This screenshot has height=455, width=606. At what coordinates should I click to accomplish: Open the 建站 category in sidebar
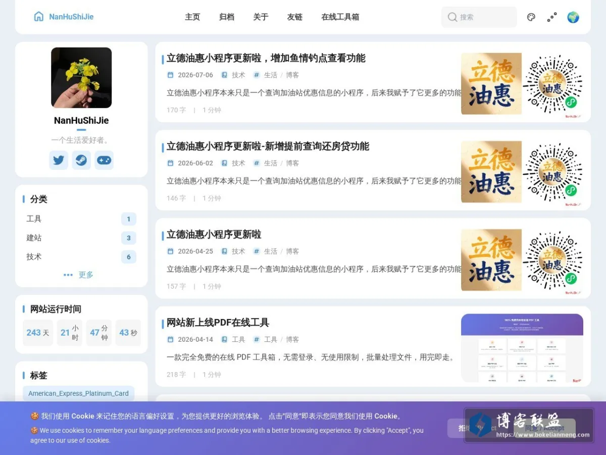coord(81,238)
